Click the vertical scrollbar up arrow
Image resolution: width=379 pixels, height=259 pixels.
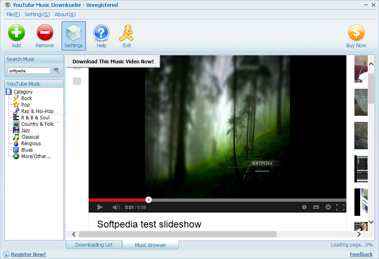[371, 64]
